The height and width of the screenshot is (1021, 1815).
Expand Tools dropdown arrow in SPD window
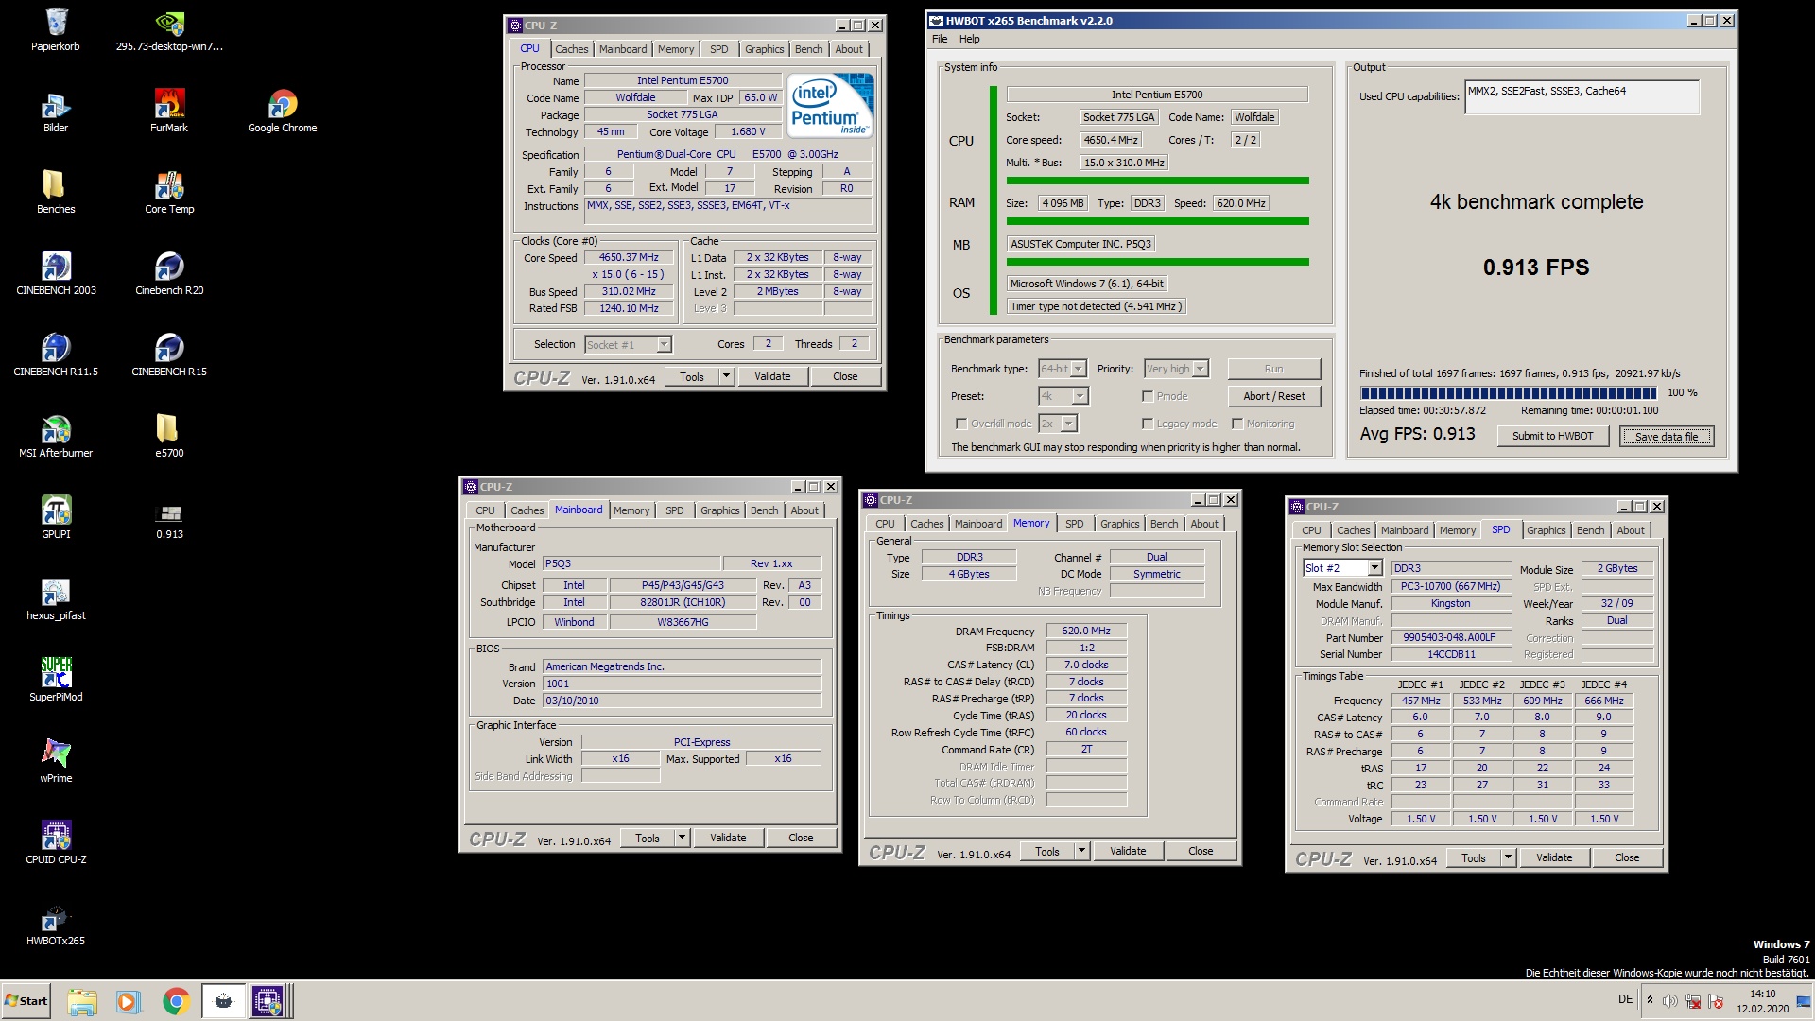point(1508,857)
